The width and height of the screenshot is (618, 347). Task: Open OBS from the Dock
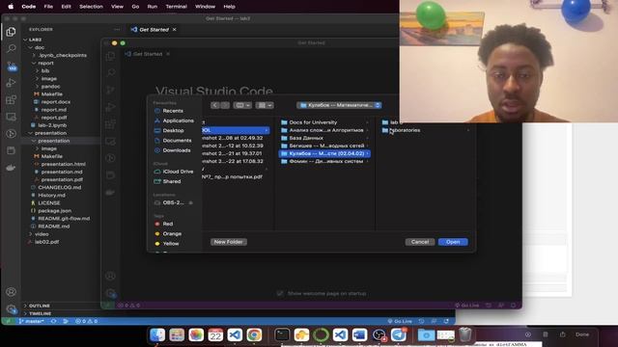[x=379, y=334]
